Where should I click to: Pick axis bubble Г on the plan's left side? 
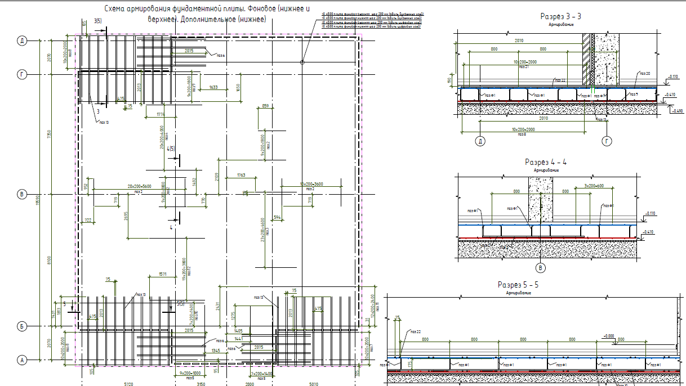pos(22,74)
